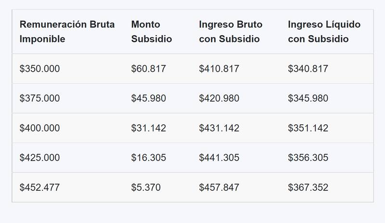Click the Ingreso Bruto con Subsidio header
This screenshot has height=223, width=385.
231,32
